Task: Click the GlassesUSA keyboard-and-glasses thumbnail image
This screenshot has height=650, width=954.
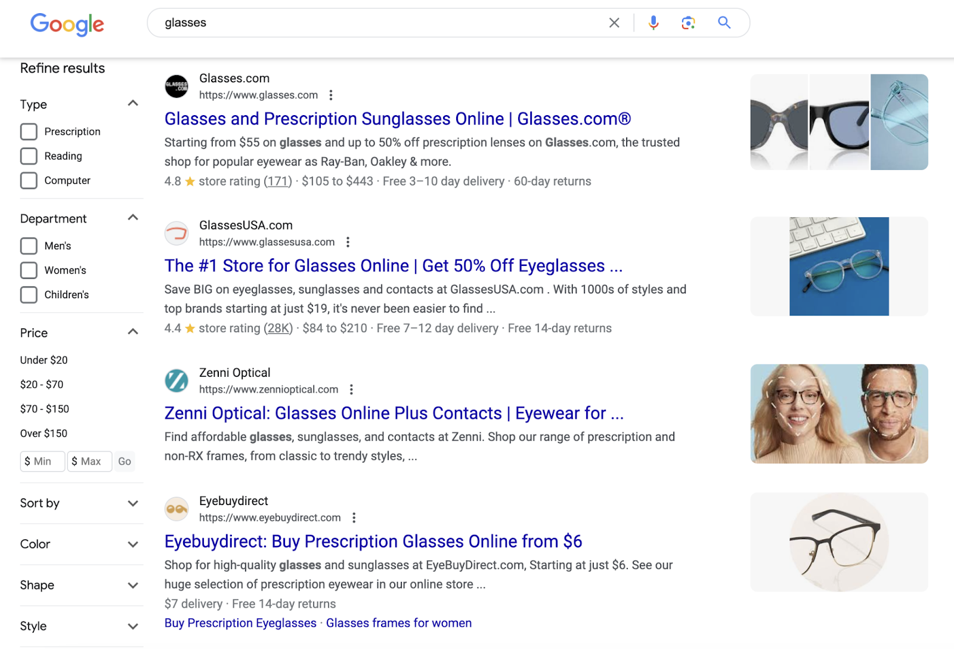Action: (838, 266)
